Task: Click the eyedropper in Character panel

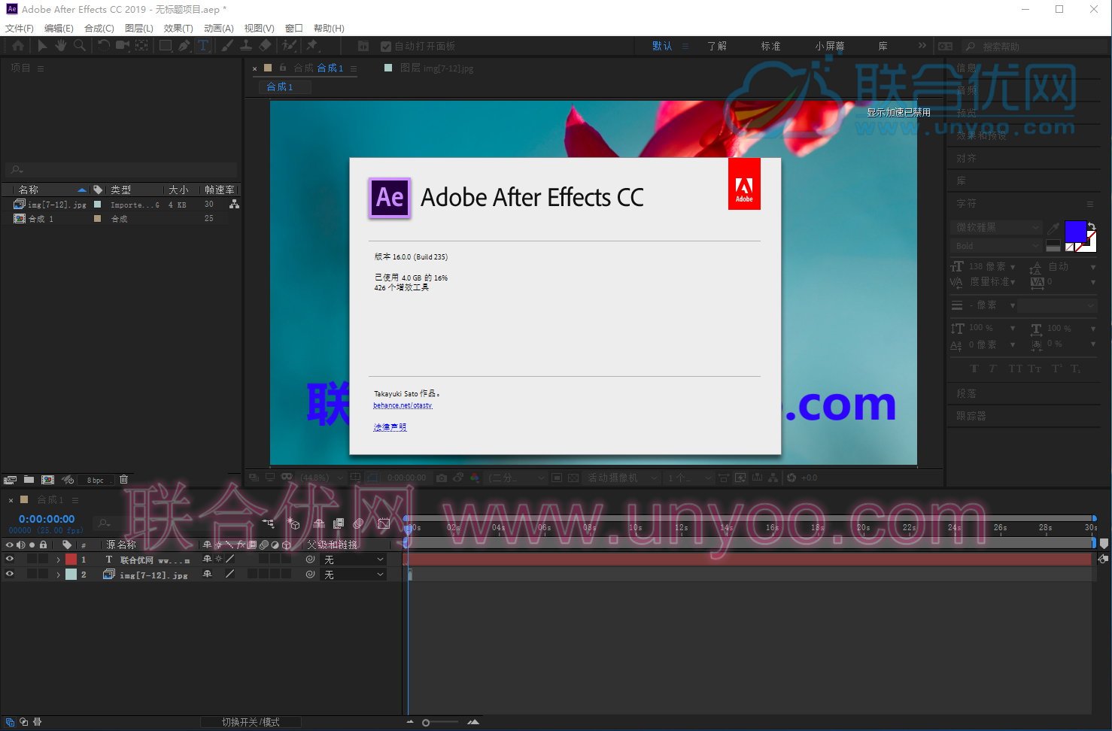Action: pyautogui.click(x=1054, y=228)
